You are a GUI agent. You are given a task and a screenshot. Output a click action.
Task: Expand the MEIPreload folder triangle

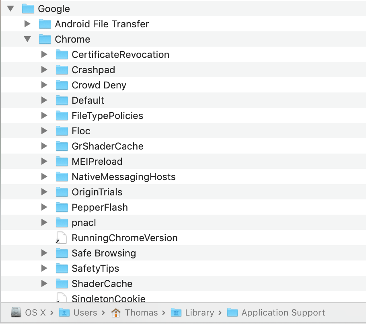click(44, 161)
